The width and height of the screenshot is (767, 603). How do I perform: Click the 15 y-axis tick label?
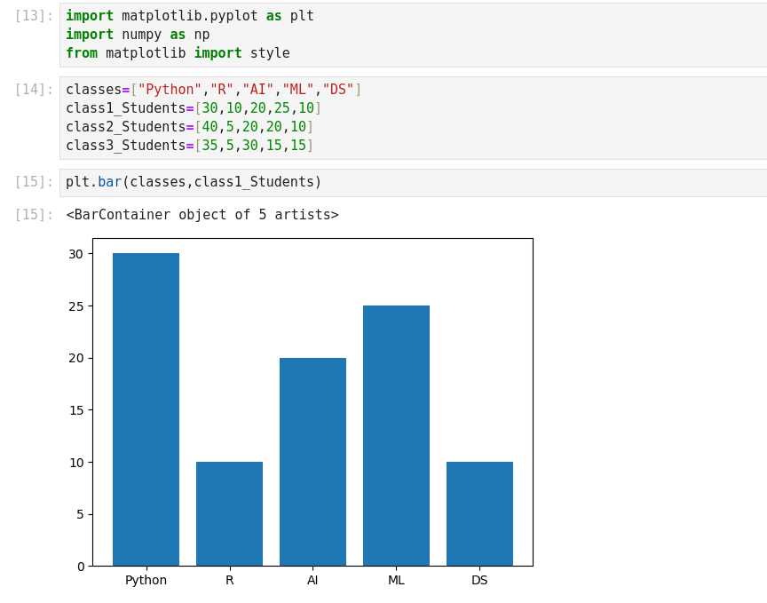pyautogui.click(x=75, y=410)
